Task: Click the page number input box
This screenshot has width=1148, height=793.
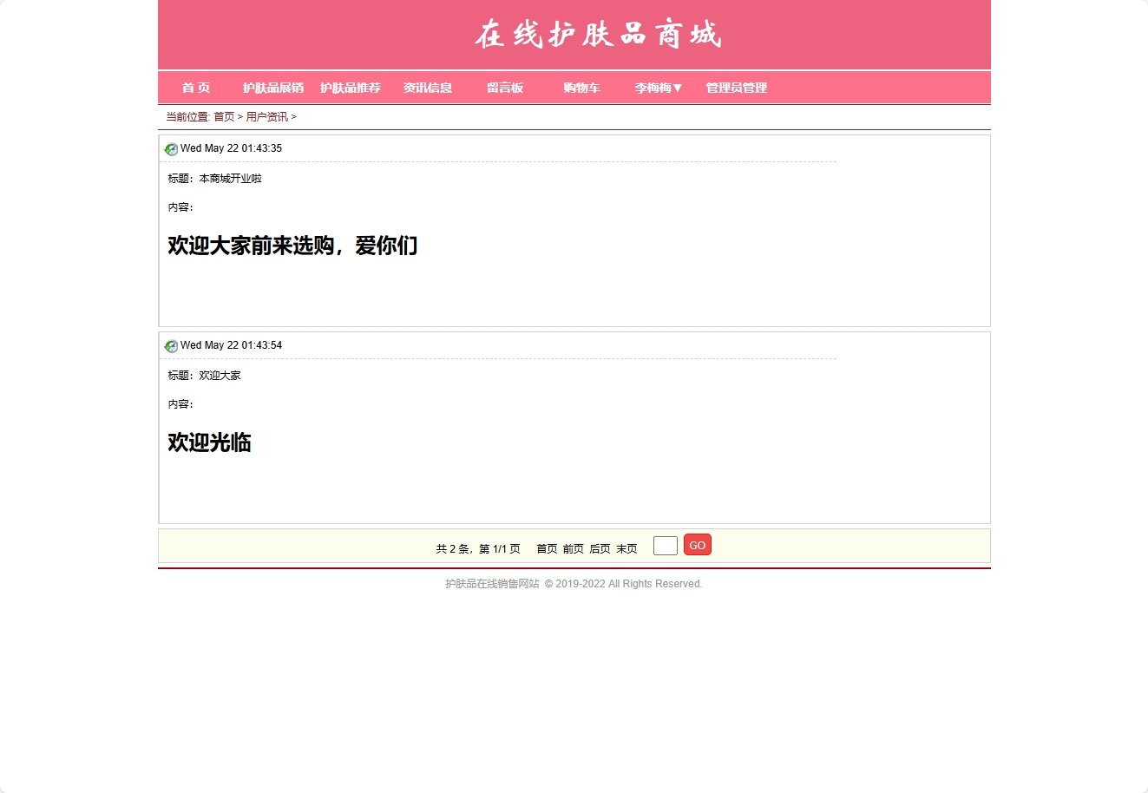Action: tap(665, 545)
